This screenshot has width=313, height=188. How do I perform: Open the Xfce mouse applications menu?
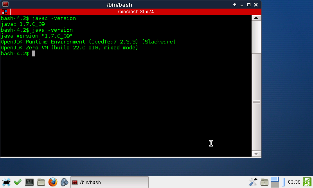coord(6,182)
